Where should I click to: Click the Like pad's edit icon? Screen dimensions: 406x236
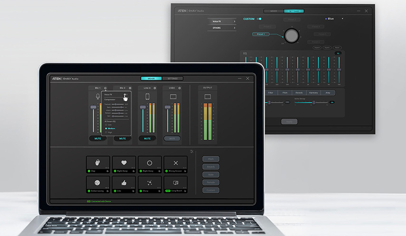133,191
